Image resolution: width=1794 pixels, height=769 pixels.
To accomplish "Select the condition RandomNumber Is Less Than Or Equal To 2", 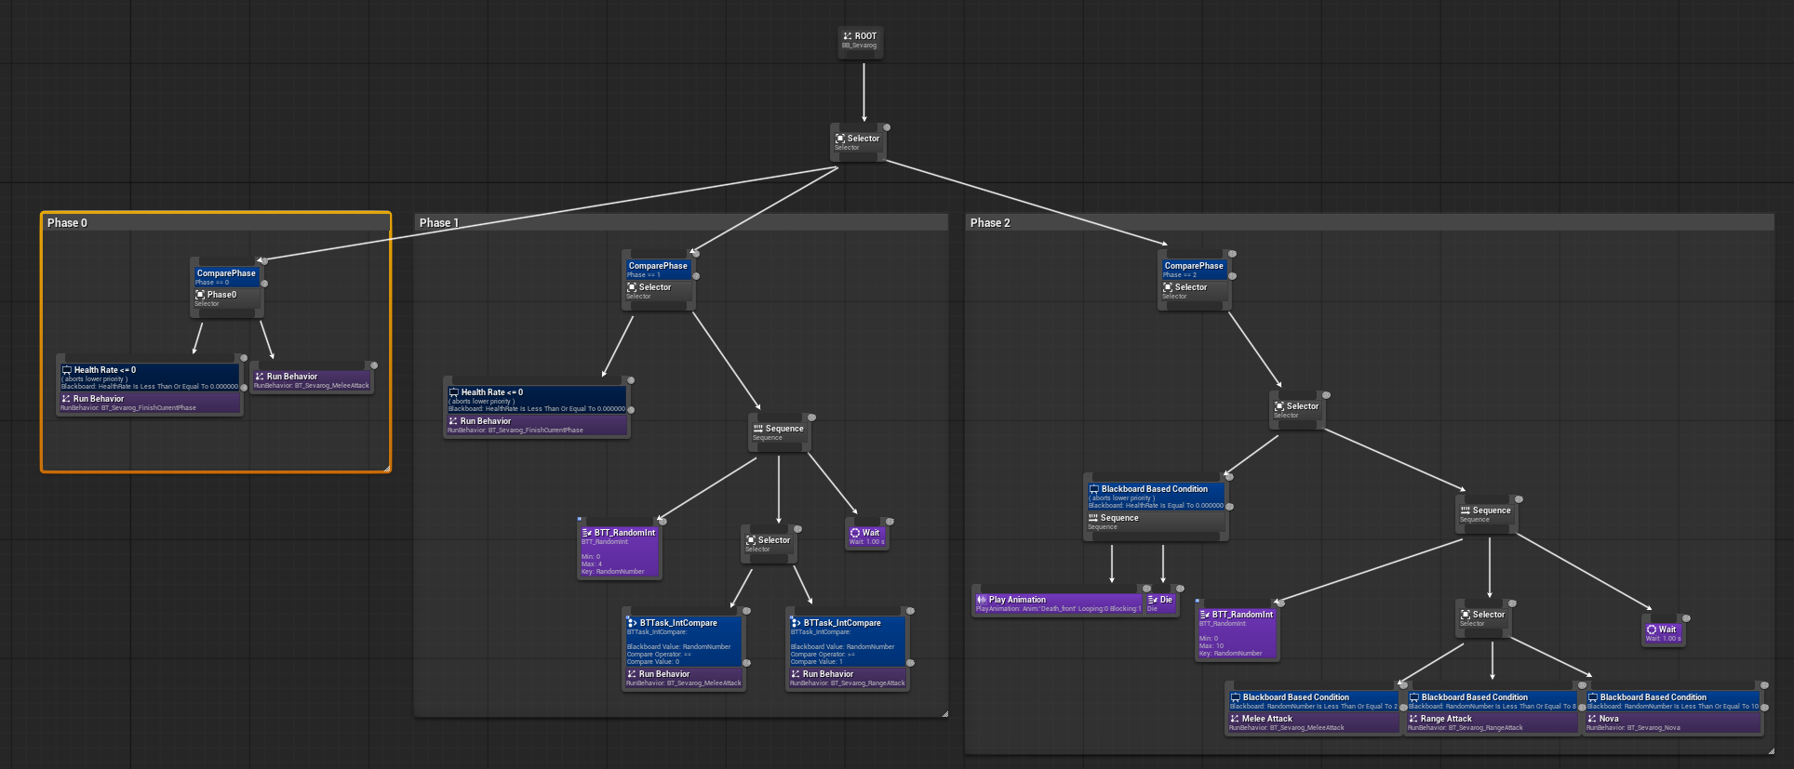I will (x=1313, y=701).
